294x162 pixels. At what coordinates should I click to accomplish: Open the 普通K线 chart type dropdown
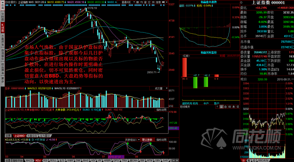pos(128,2)
